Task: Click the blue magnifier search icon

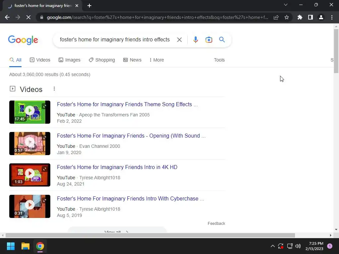Action: pyautogui.click(x=222, y=40)
